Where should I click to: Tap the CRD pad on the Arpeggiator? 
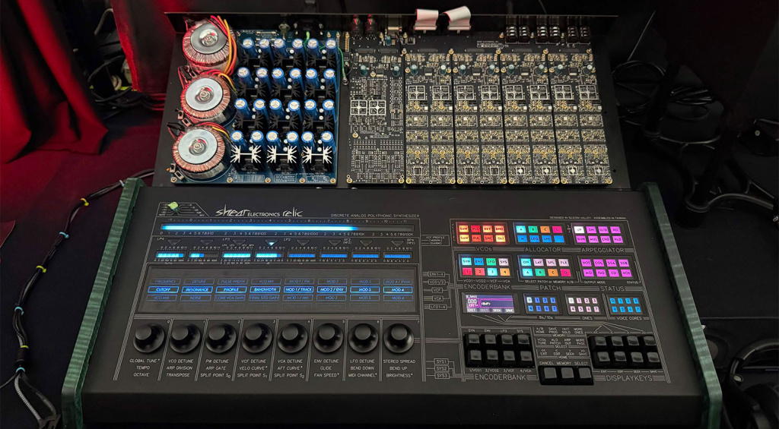pos(606,239)
